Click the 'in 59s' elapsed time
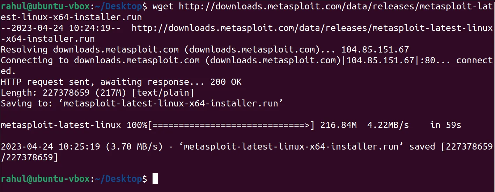495x192 pixels. pos(446,125)
